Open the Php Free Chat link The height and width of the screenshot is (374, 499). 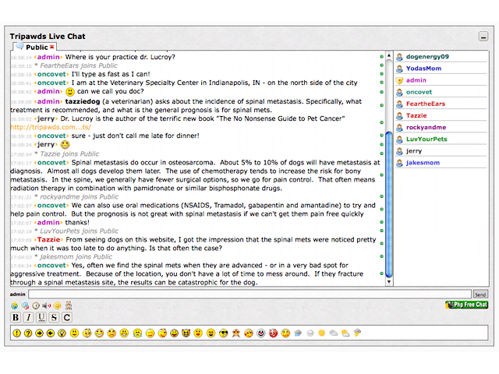tap(466, 305)
